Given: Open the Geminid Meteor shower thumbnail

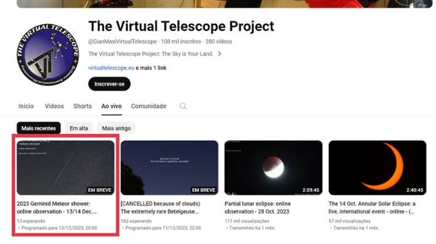Looking at the screenshot, I should pos(66,168).
